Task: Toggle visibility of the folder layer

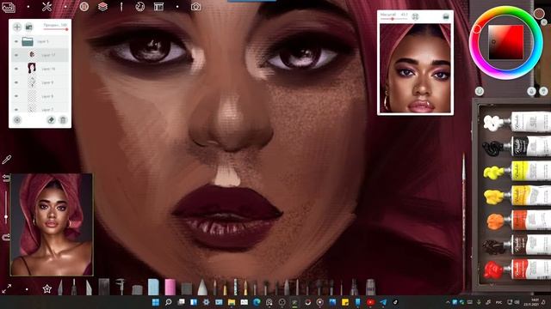Action: (x=16, y=41)
